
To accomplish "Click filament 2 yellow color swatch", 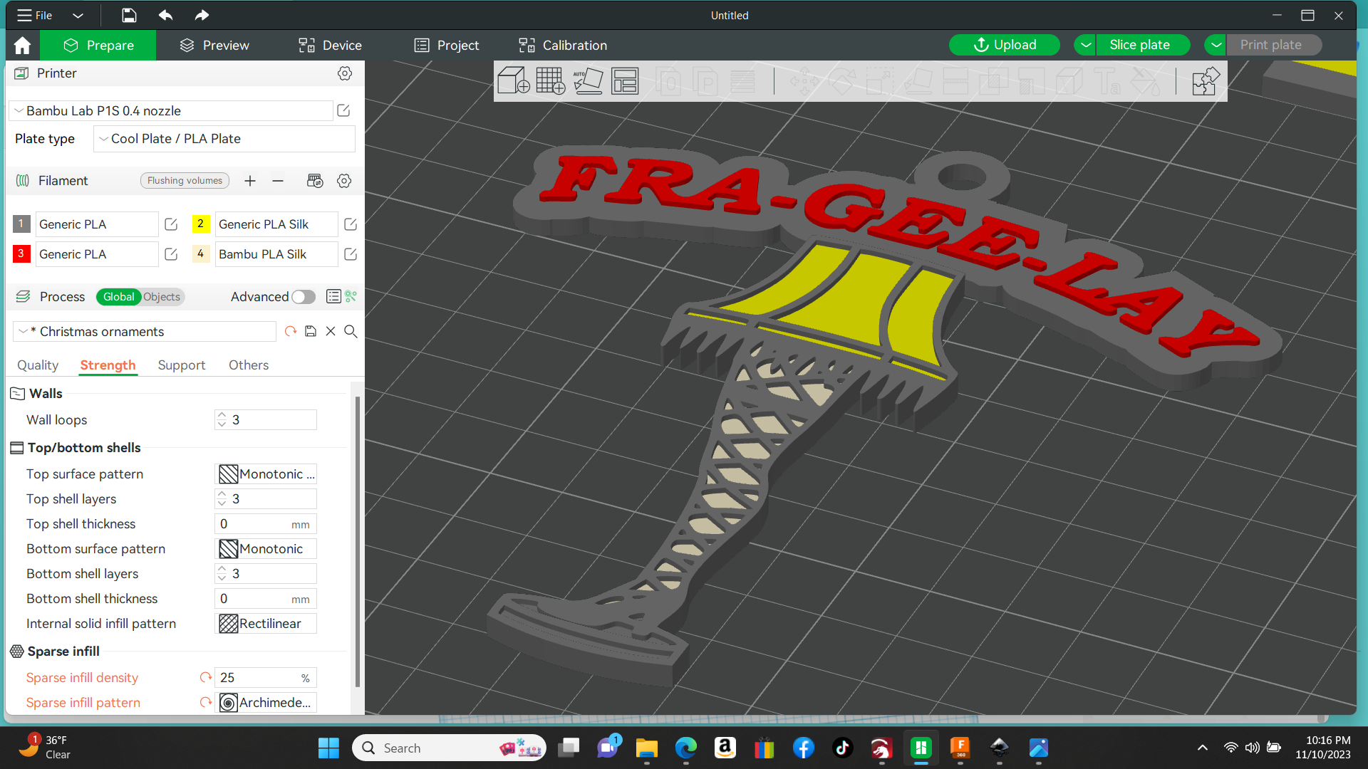I will (x=201, y=224).
